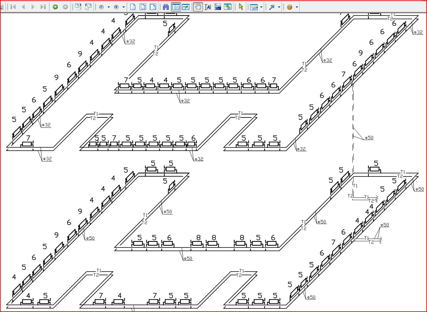Image resolution: width=427 pixels, height=312 pixels.
Task: Click the Snapshot camera tool
Action: coord(218,7)
